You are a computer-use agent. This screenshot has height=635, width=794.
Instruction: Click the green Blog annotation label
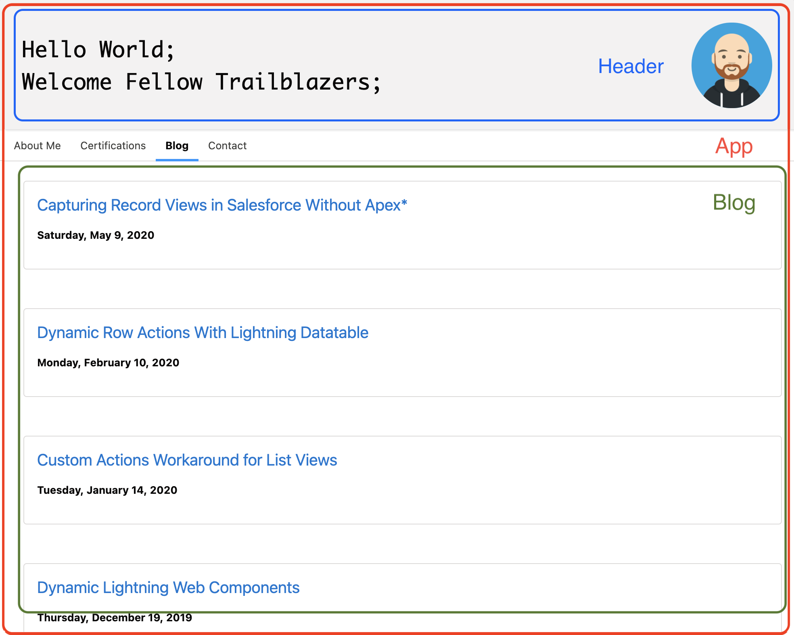point(734,203)
